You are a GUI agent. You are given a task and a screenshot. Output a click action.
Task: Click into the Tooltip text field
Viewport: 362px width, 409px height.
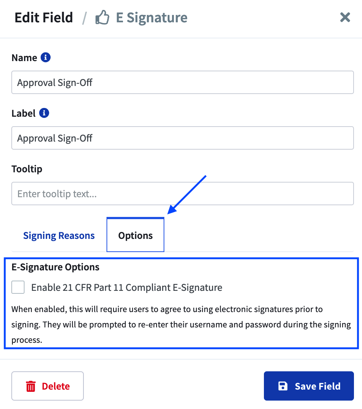182,194
